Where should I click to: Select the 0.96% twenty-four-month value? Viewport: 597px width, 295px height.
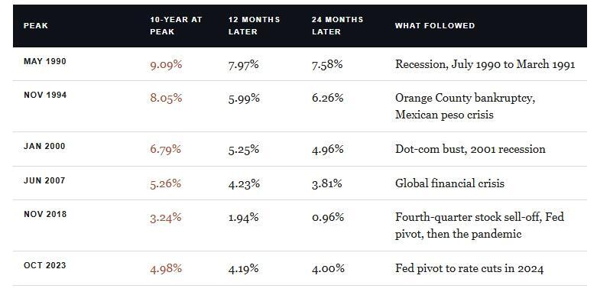tap(328, 217)
